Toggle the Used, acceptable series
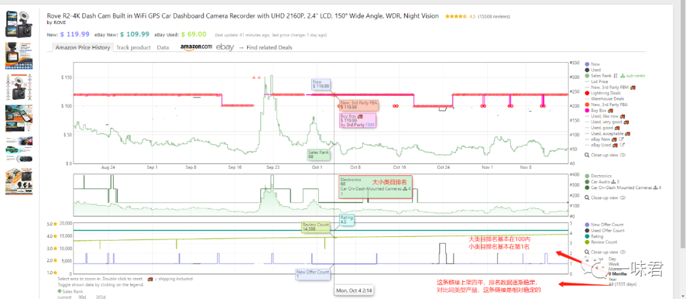Screen dimensions: 686x299 (608, 133)
